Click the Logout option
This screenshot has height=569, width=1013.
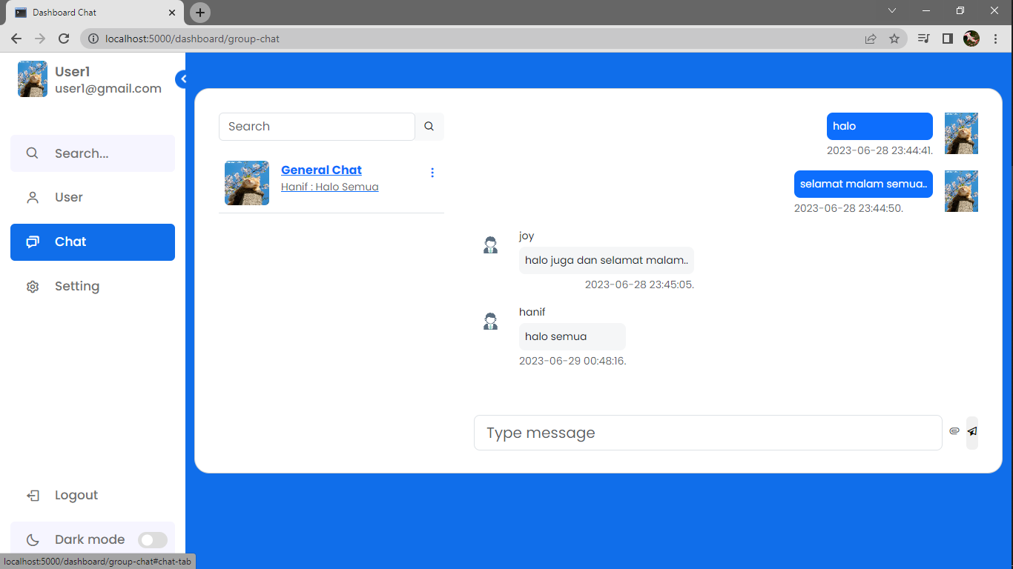76,496
